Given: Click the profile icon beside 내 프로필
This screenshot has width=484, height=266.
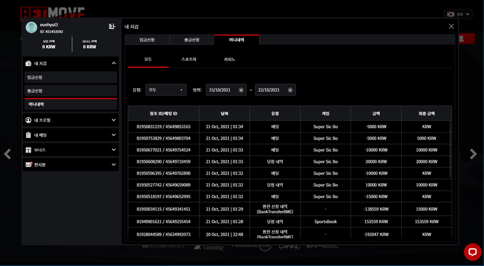Looking at the screenshot, I should click(28, 120).
